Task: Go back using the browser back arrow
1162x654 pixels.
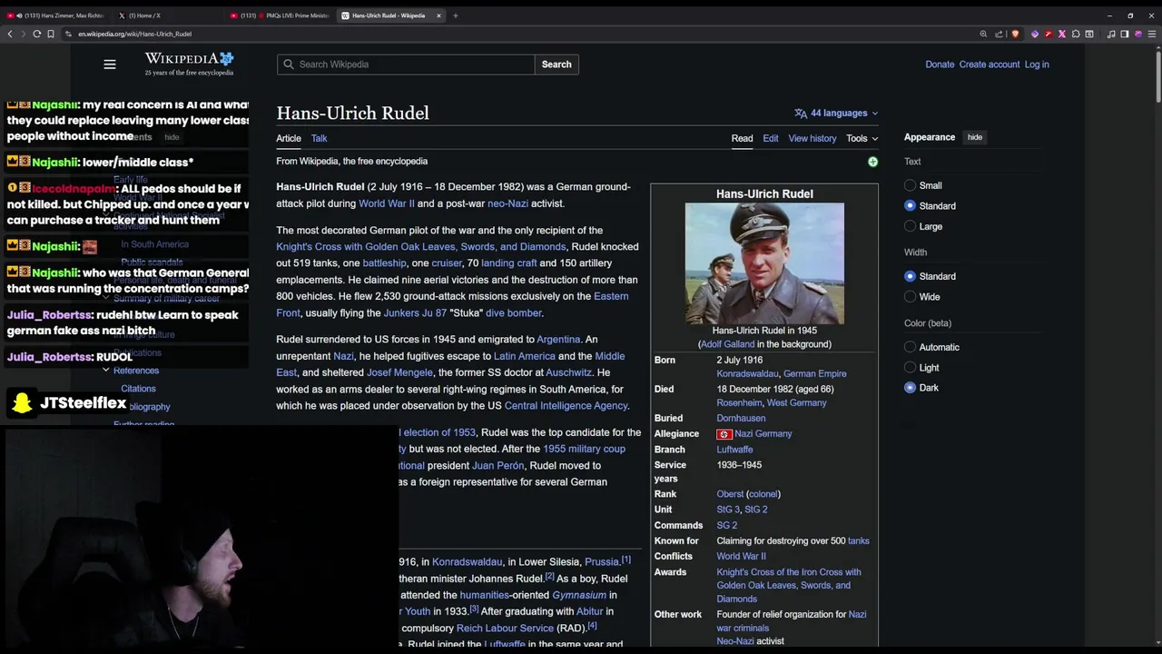Action: pos(10,34)
